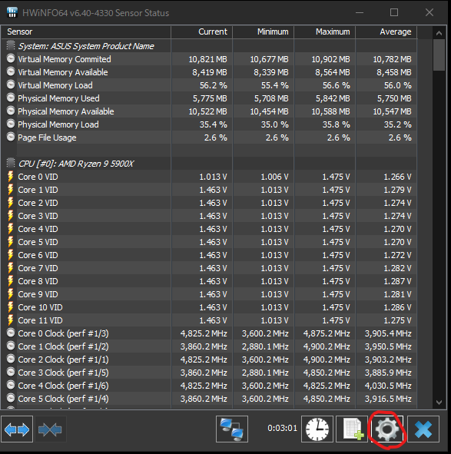The width and height of the screenshot is (451, 454).
Task: Click the Virtual Memory Commited clock icon
Action: [11, 59]
